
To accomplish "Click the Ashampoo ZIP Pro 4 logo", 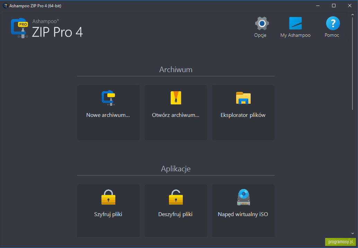I will pos(47,28).
